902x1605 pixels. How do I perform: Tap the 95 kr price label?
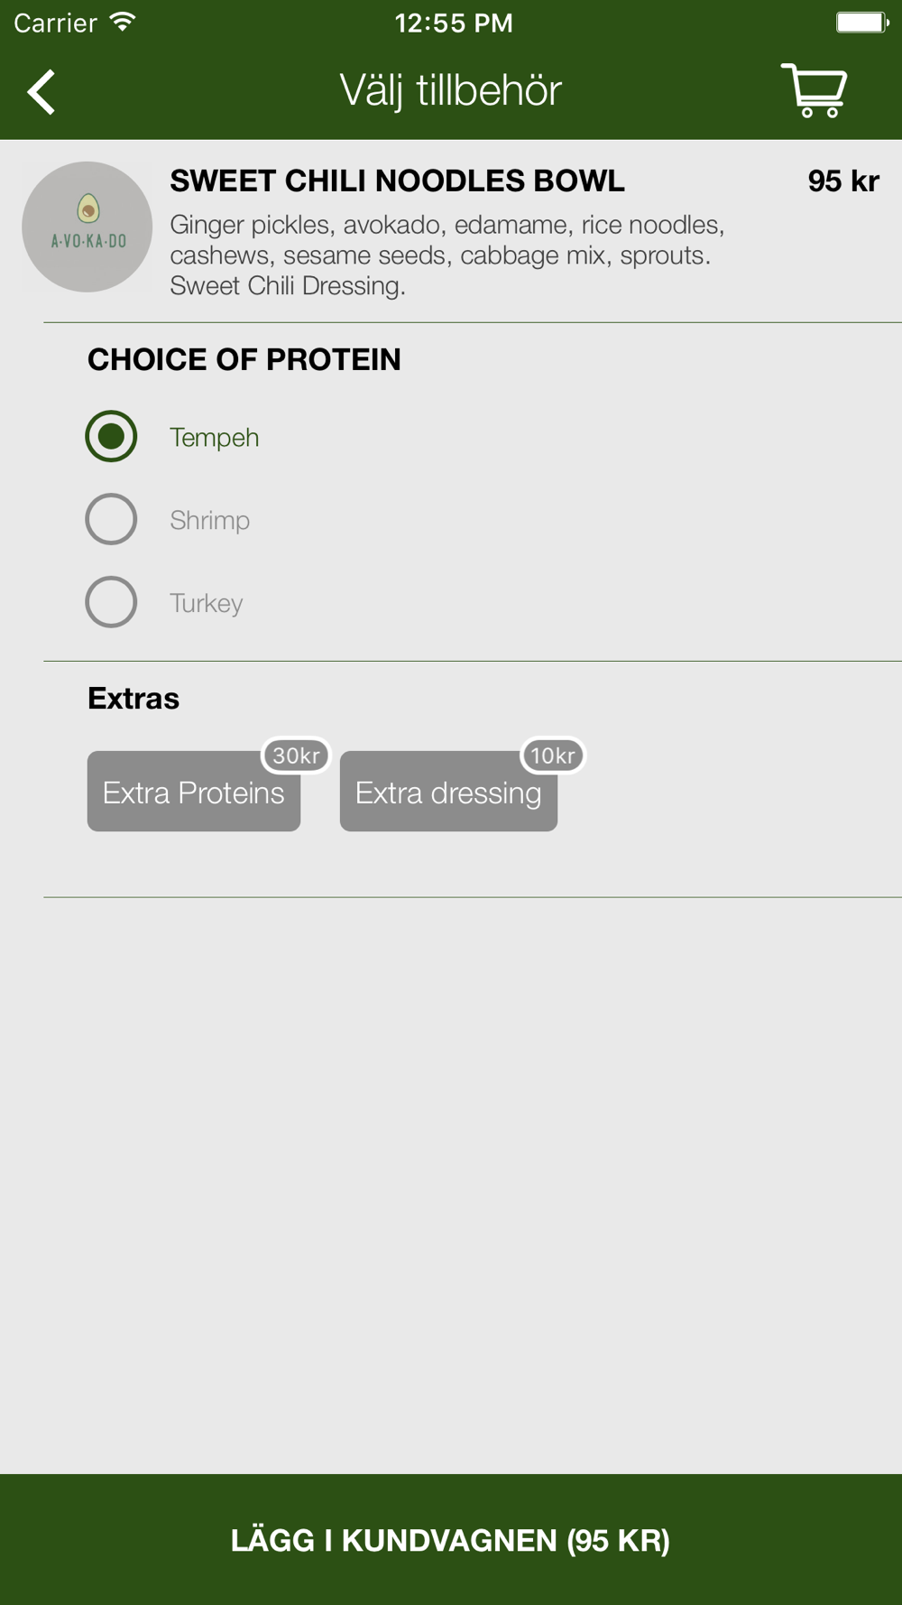tap(843, 181)
